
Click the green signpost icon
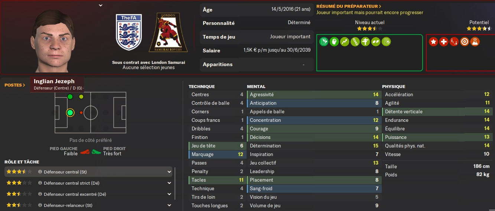[365, 42]
